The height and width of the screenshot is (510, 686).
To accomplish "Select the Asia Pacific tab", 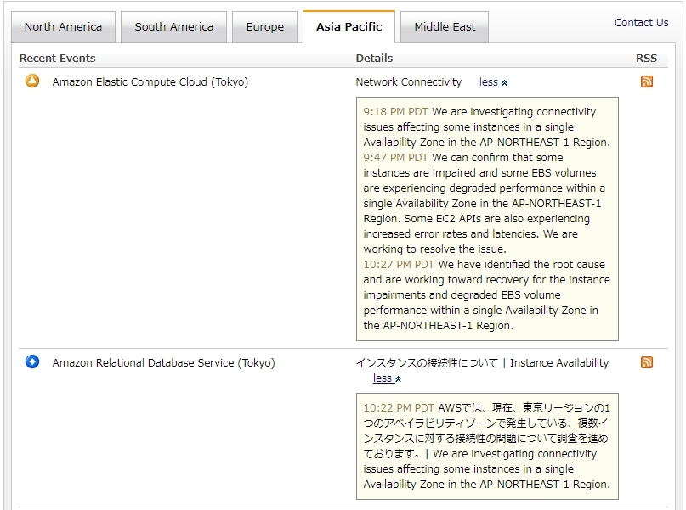I will pyautogui.click(x=349, y=27).
